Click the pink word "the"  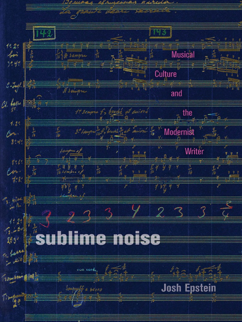click(187, 113)
